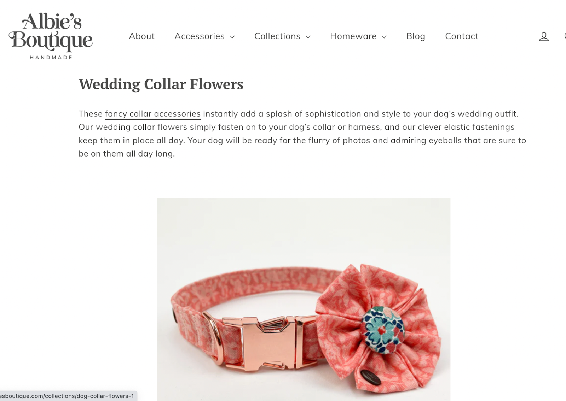The height and width of the screenshot is (401, 566).
Task: Open the pink dog collar product image
Action: [304, 299]
